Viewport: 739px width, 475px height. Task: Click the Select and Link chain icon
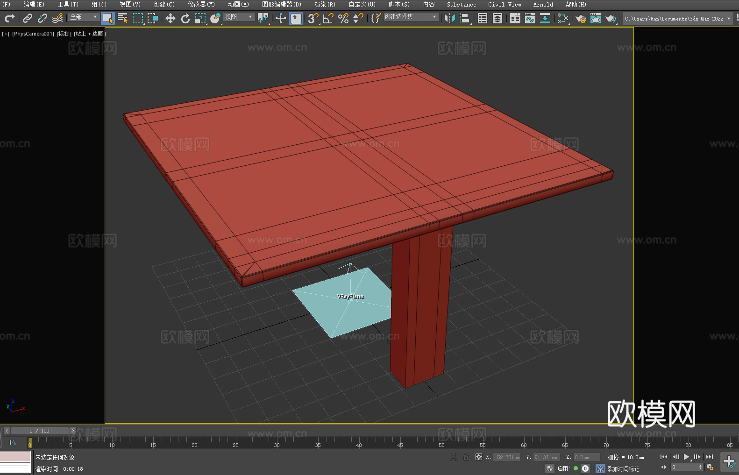pyautogui.click(x=28, y=18)
